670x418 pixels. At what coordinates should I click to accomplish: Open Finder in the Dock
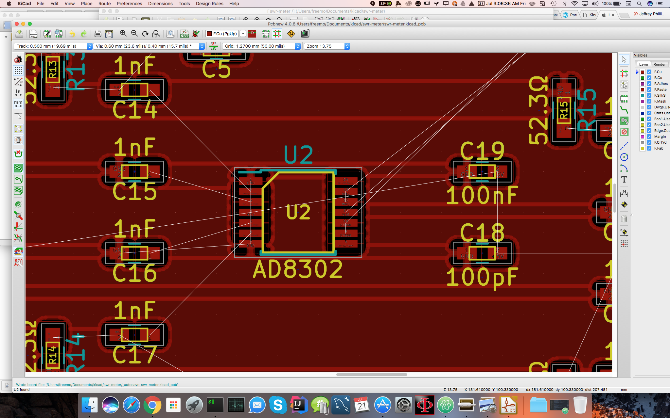pos(89,405)
